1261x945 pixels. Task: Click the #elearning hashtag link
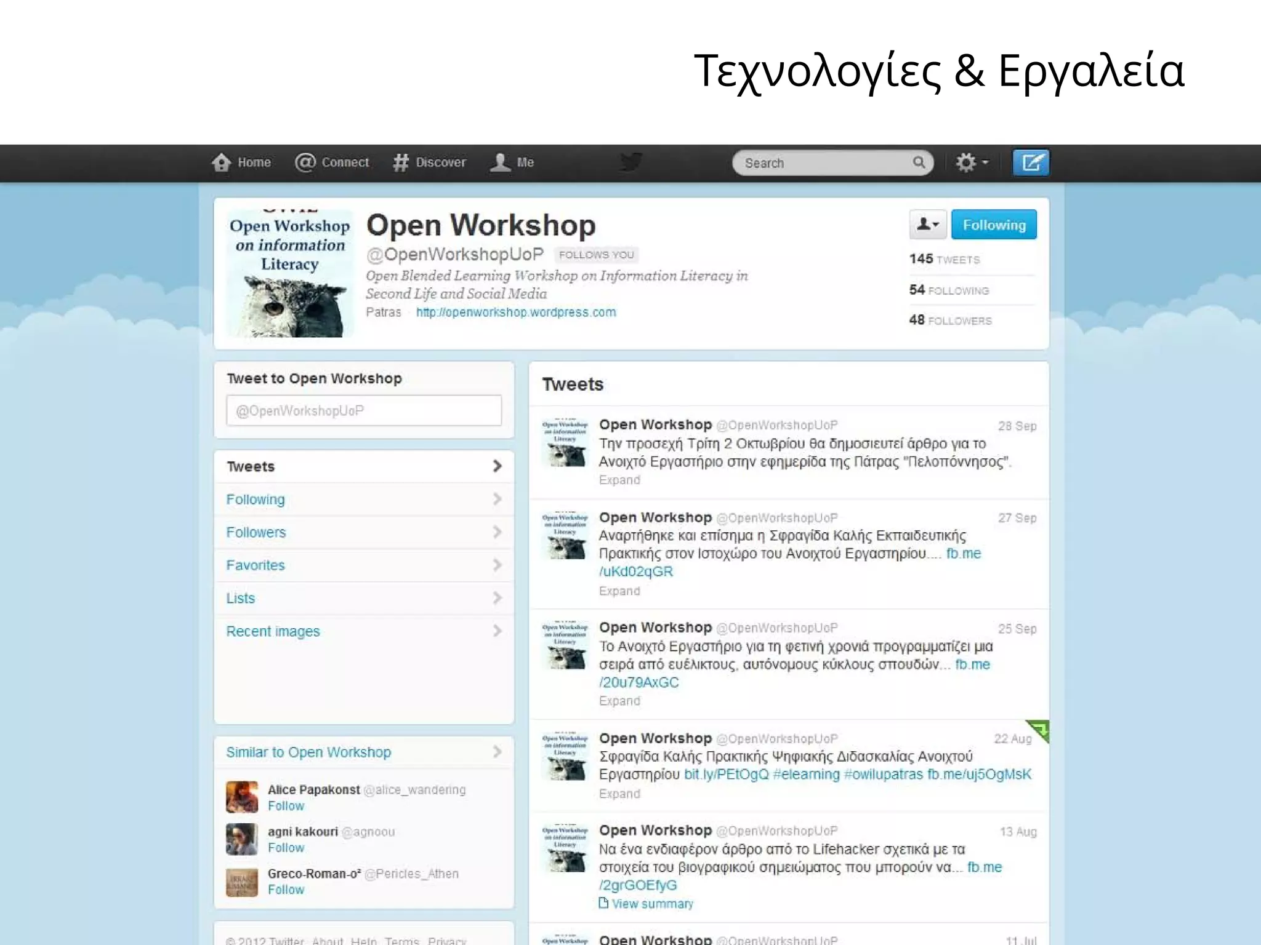tap(806, 775)
